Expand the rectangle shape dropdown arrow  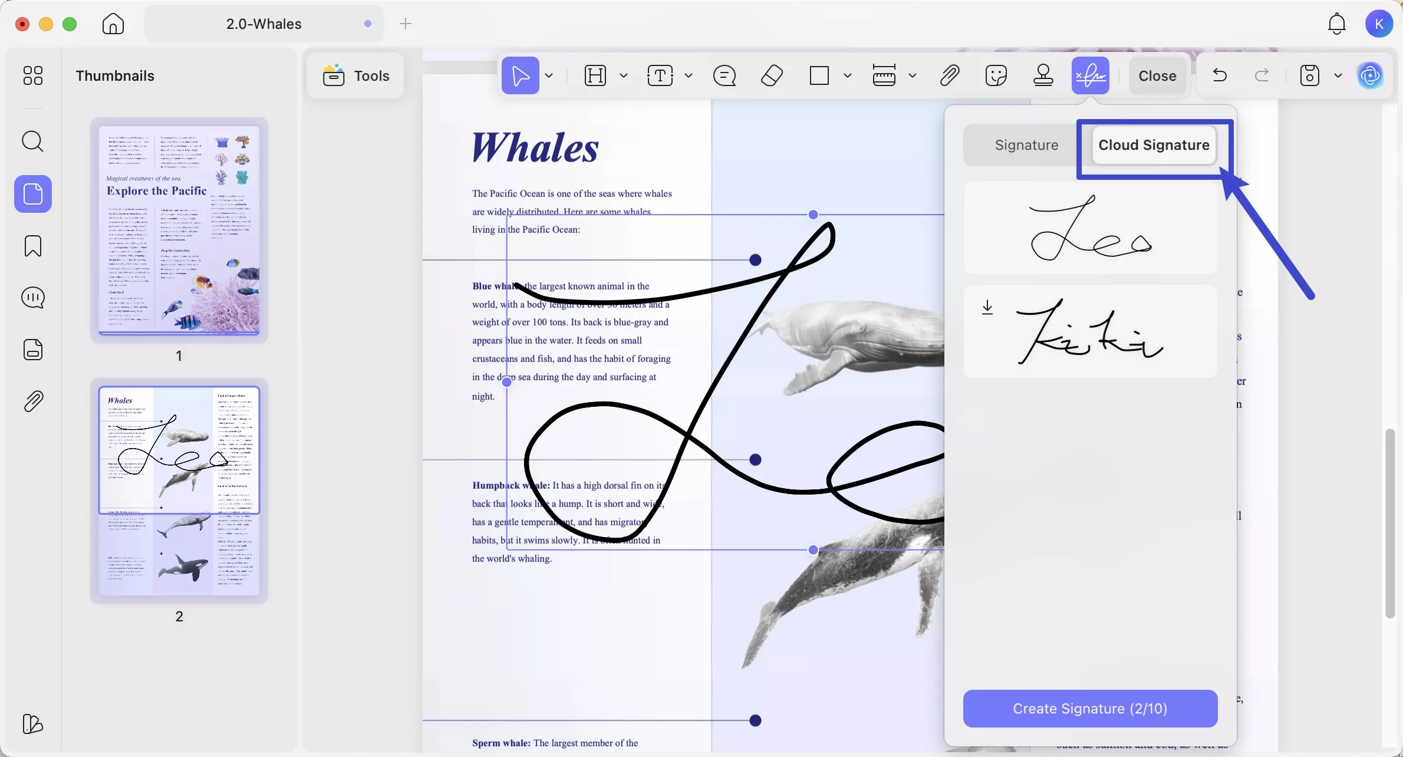pyautogui.click(x=848, y=76)
